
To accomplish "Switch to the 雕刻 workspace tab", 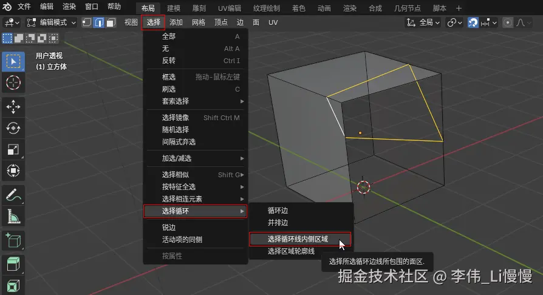I will (199, 8).
